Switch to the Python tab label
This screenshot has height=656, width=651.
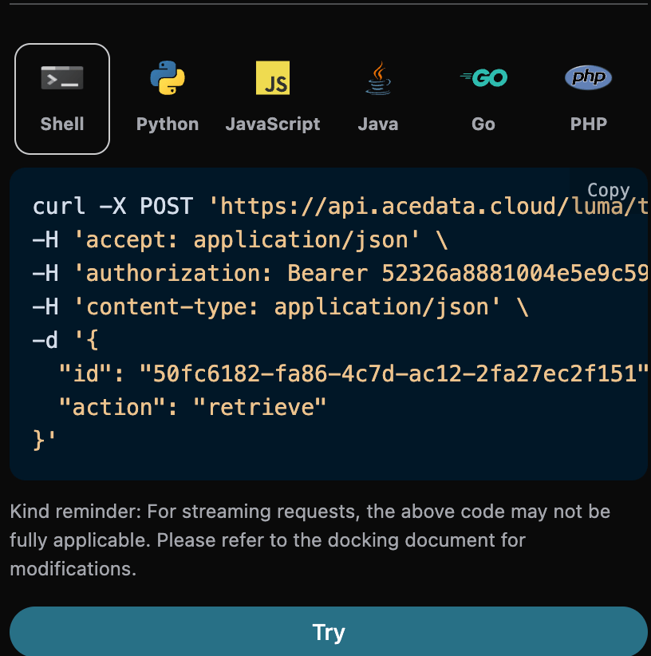(168, 124)
